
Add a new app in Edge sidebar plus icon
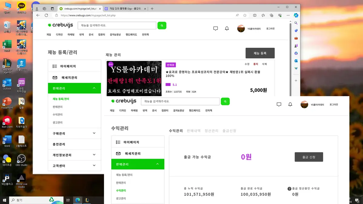296,80
